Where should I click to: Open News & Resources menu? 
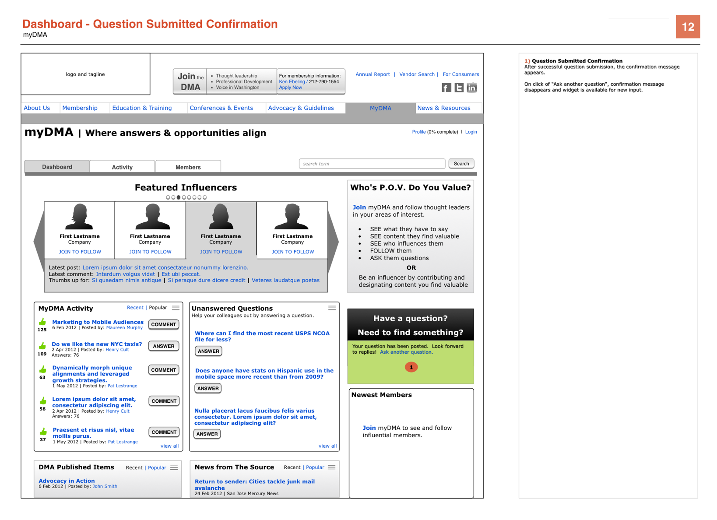[444, 108]
